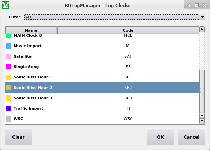This screenshot has height=150, width=210.
Task: Select the Sonic Bliss Hour 1 clock
Action: click(x=33, y=77)
